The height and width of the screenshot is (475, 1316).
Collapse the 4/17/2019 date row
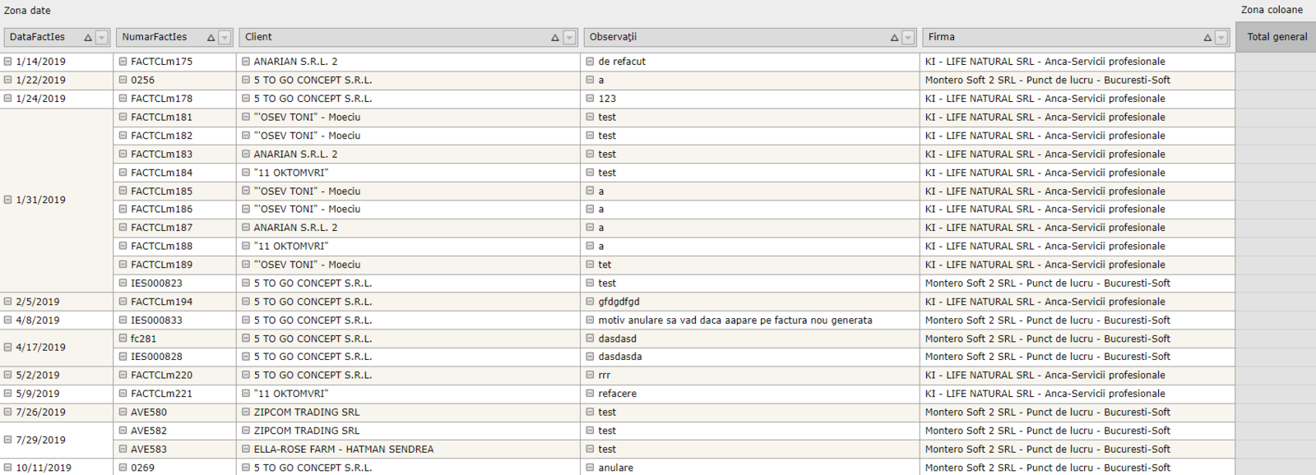click(8, 348)
